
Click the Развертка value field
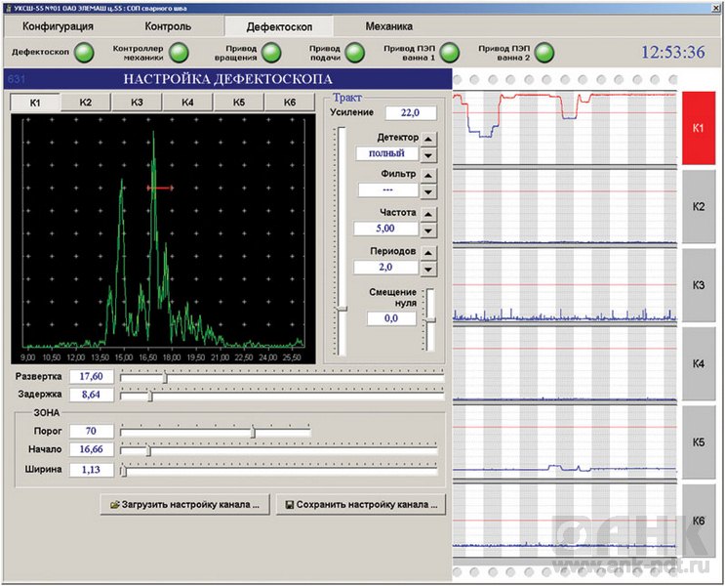point(91,377)
